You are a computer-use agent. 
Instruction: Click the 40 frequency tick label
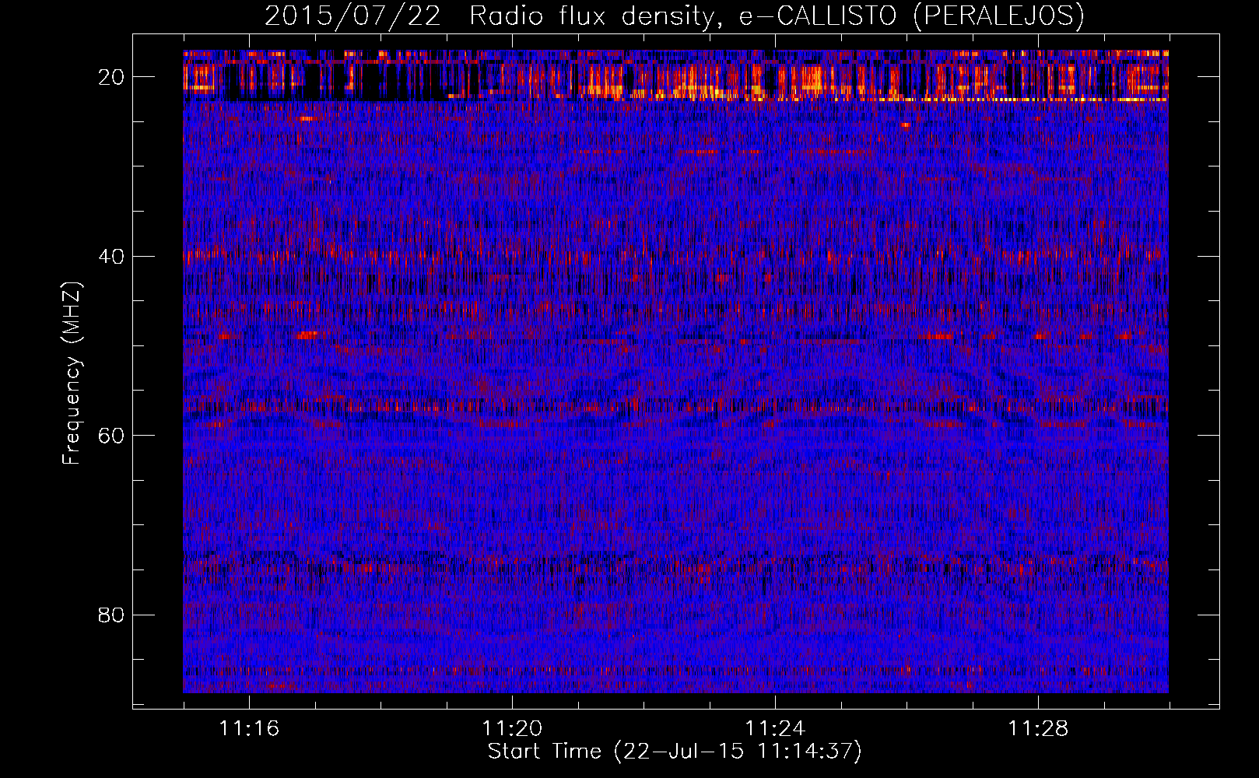112,256
